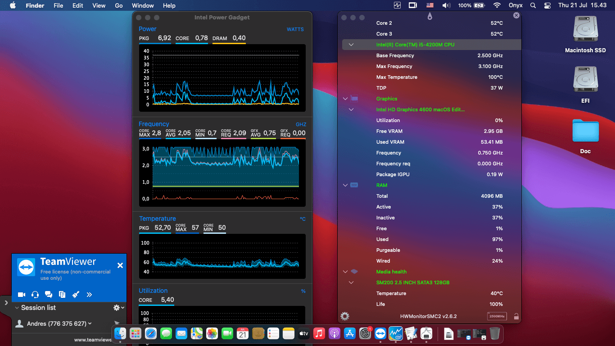615x346 pixels.
Task: Open TeamViewer file transfer box
Action: pyautogui.click(x=62, y=294)
